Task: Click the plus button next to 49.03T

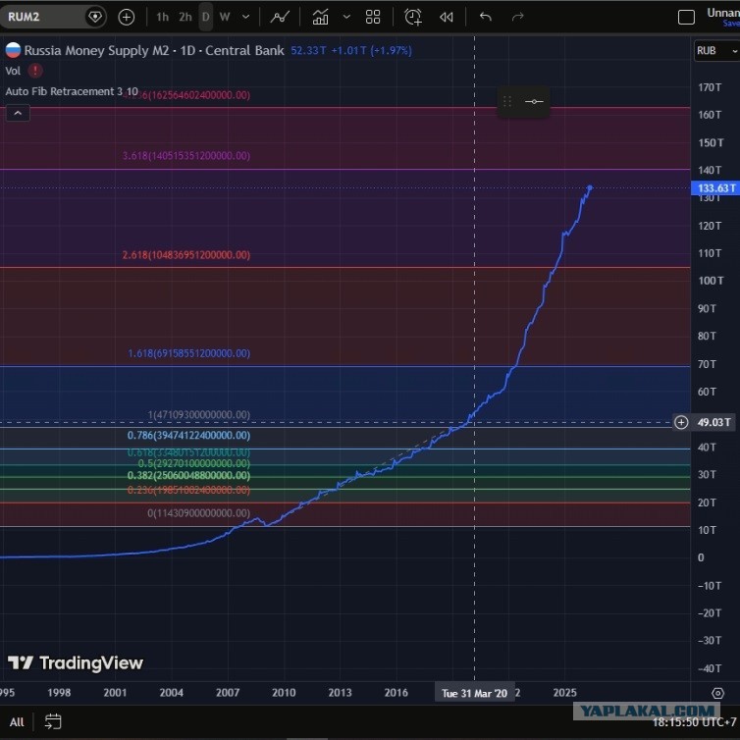Action: (681, 422)
